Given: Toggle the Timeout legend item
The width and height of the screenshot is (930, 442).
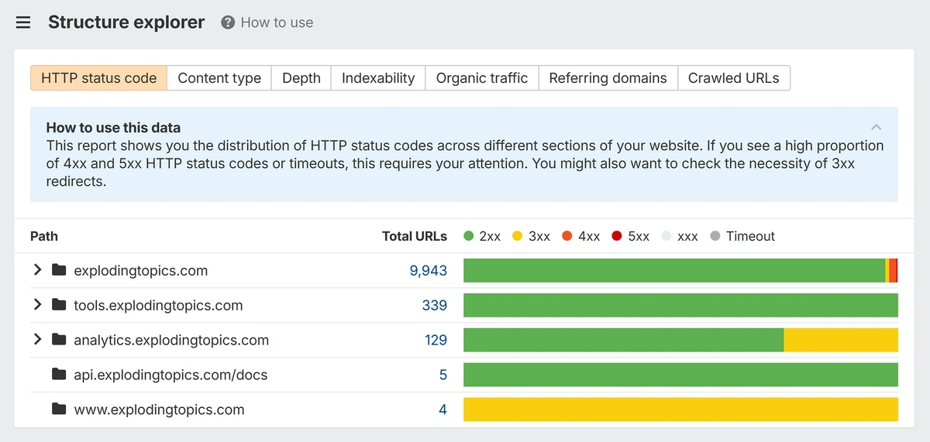Looking at the screenshot, I should [x=742, y=236].
